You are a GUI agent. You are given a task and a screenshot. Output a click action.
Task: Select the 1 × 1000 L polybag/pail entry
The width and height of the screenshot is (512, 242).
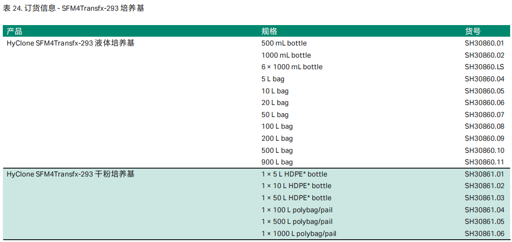[299, 234]
